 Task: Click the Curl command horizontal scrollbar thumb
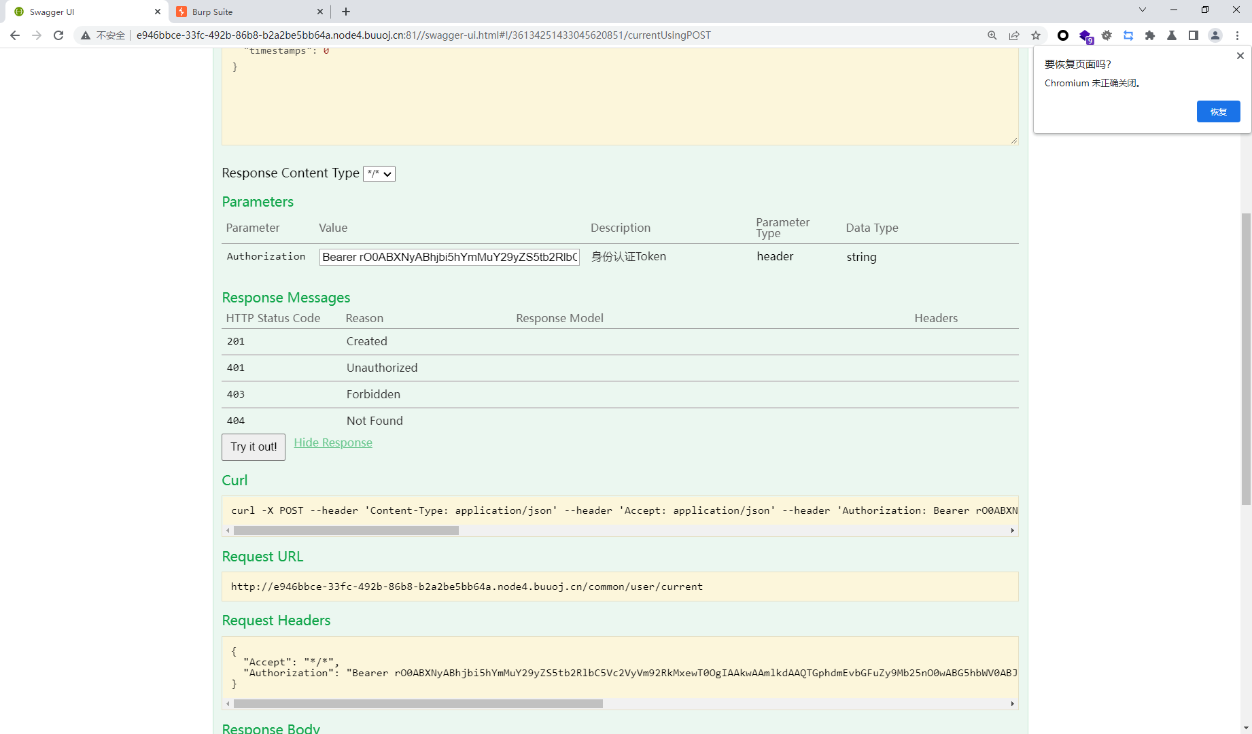[346, 531]
